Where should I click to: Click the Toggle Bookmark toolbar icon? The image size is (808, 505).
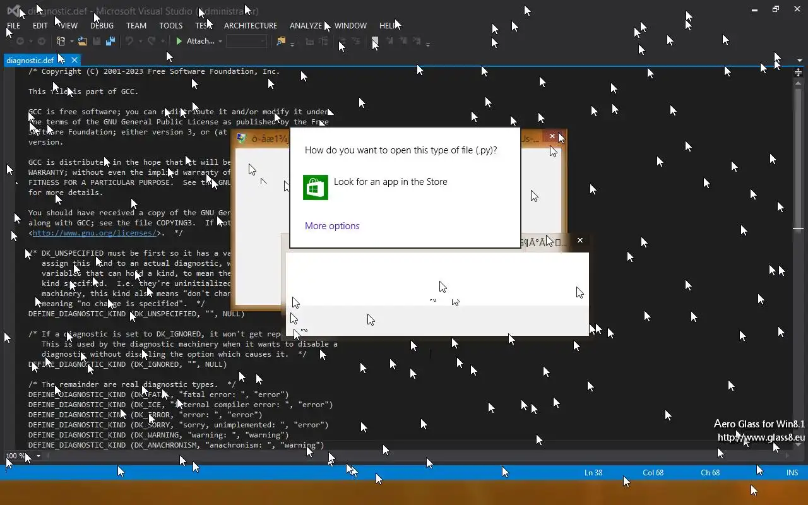[375, 41]
